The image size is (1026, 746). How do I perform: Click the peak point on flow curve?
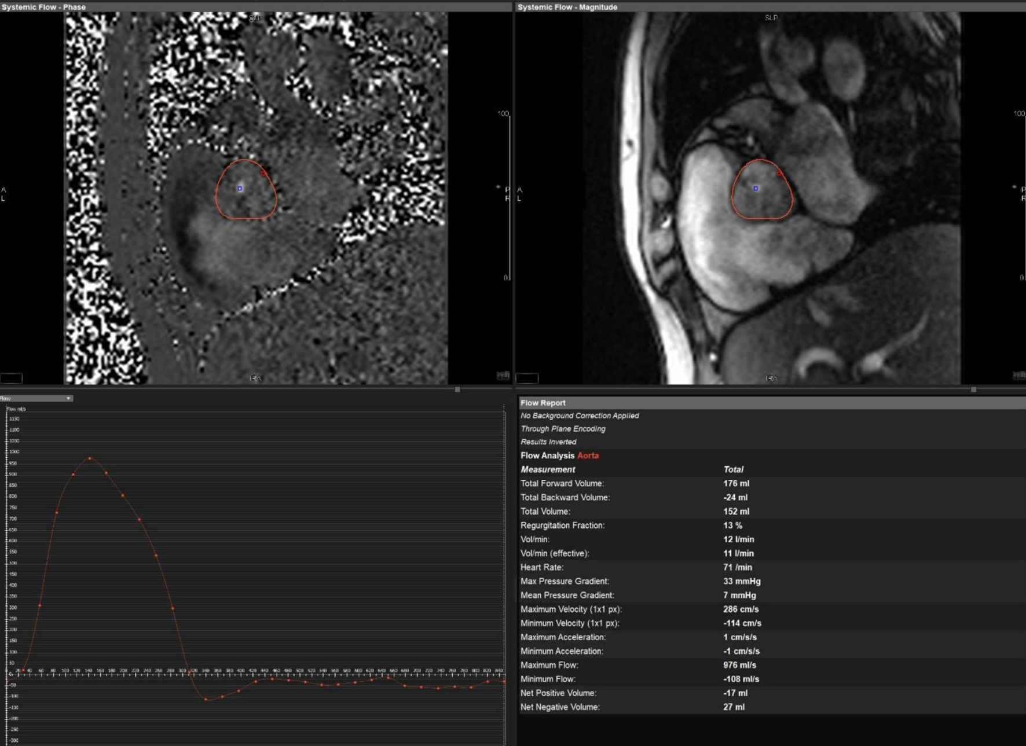point(90,458)
